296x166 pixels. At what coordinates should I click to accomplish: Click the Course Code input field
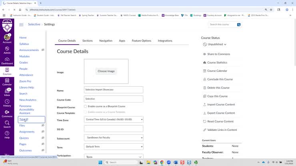[114, 99]
